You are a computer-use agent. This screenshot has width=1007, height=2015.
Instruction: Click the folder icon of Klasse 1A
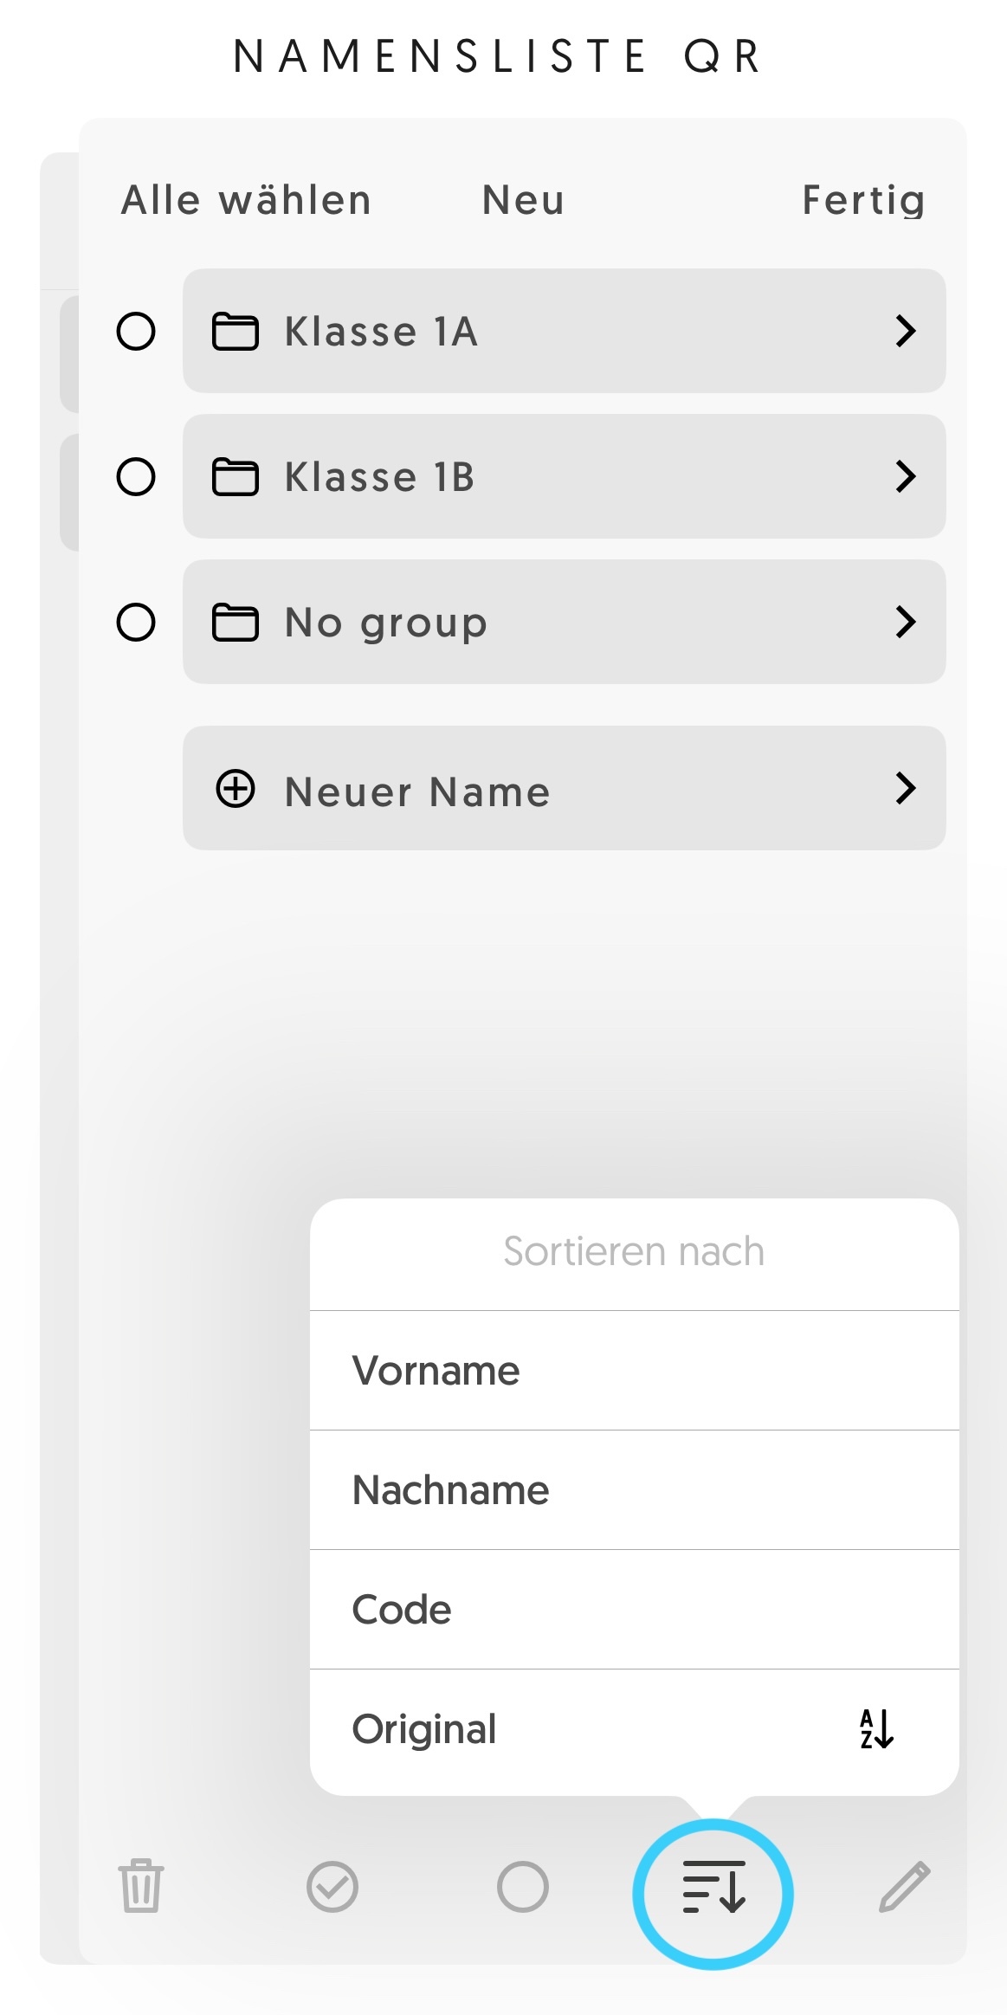236,331
